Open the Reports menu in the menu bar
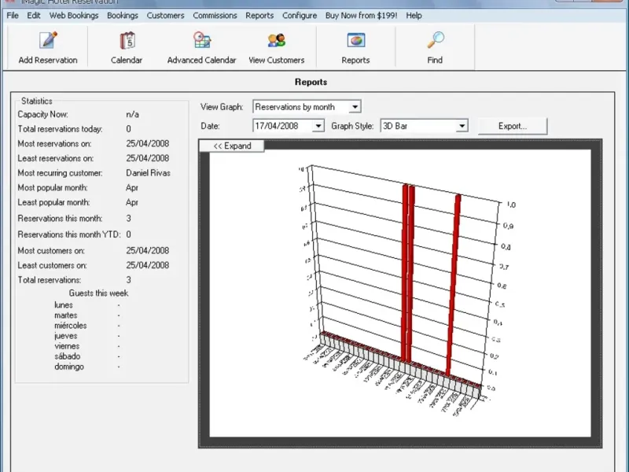629x472 pixels. [259, 16]
